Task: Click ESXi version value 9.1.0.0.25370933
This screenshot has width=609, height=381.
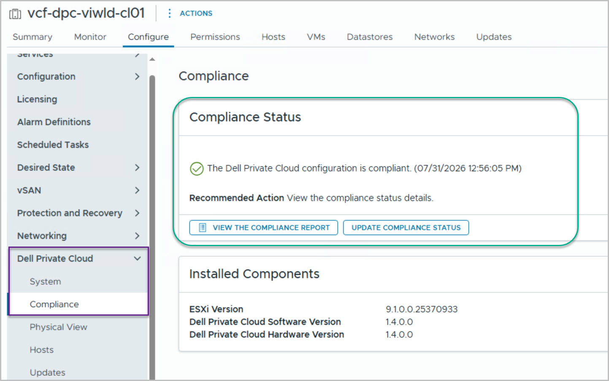Action: tap(422, 309)
